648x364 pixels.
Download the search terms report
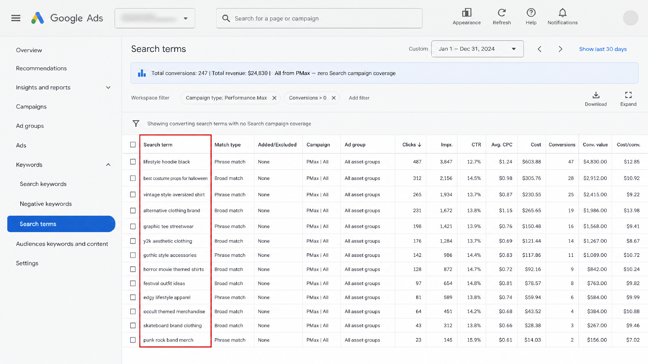[x=596, y=99]
